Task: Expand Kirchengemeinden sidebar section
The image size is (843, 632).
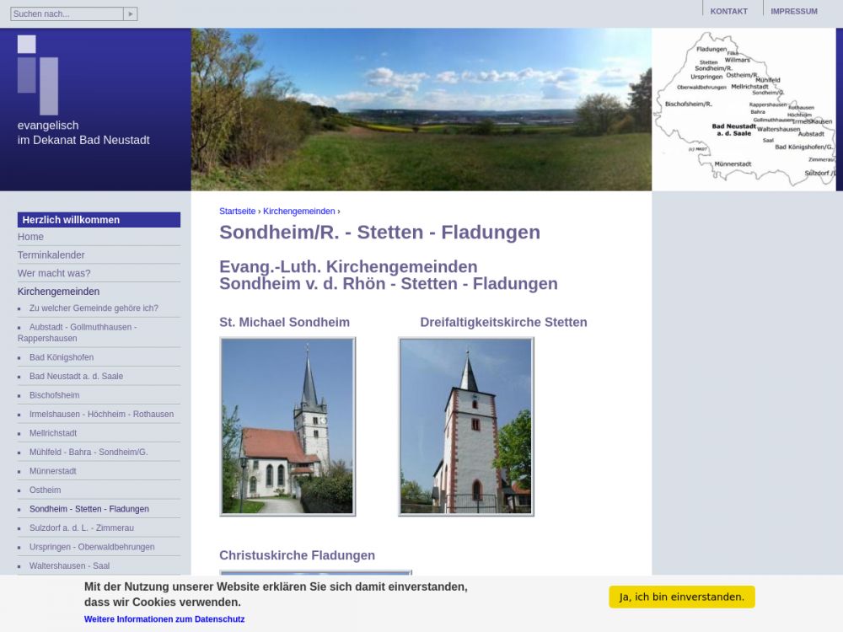Action: (58, 292)
